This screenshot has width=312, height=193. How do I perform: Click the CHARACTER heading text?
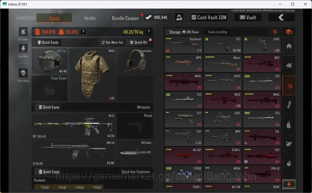point(25,18)
